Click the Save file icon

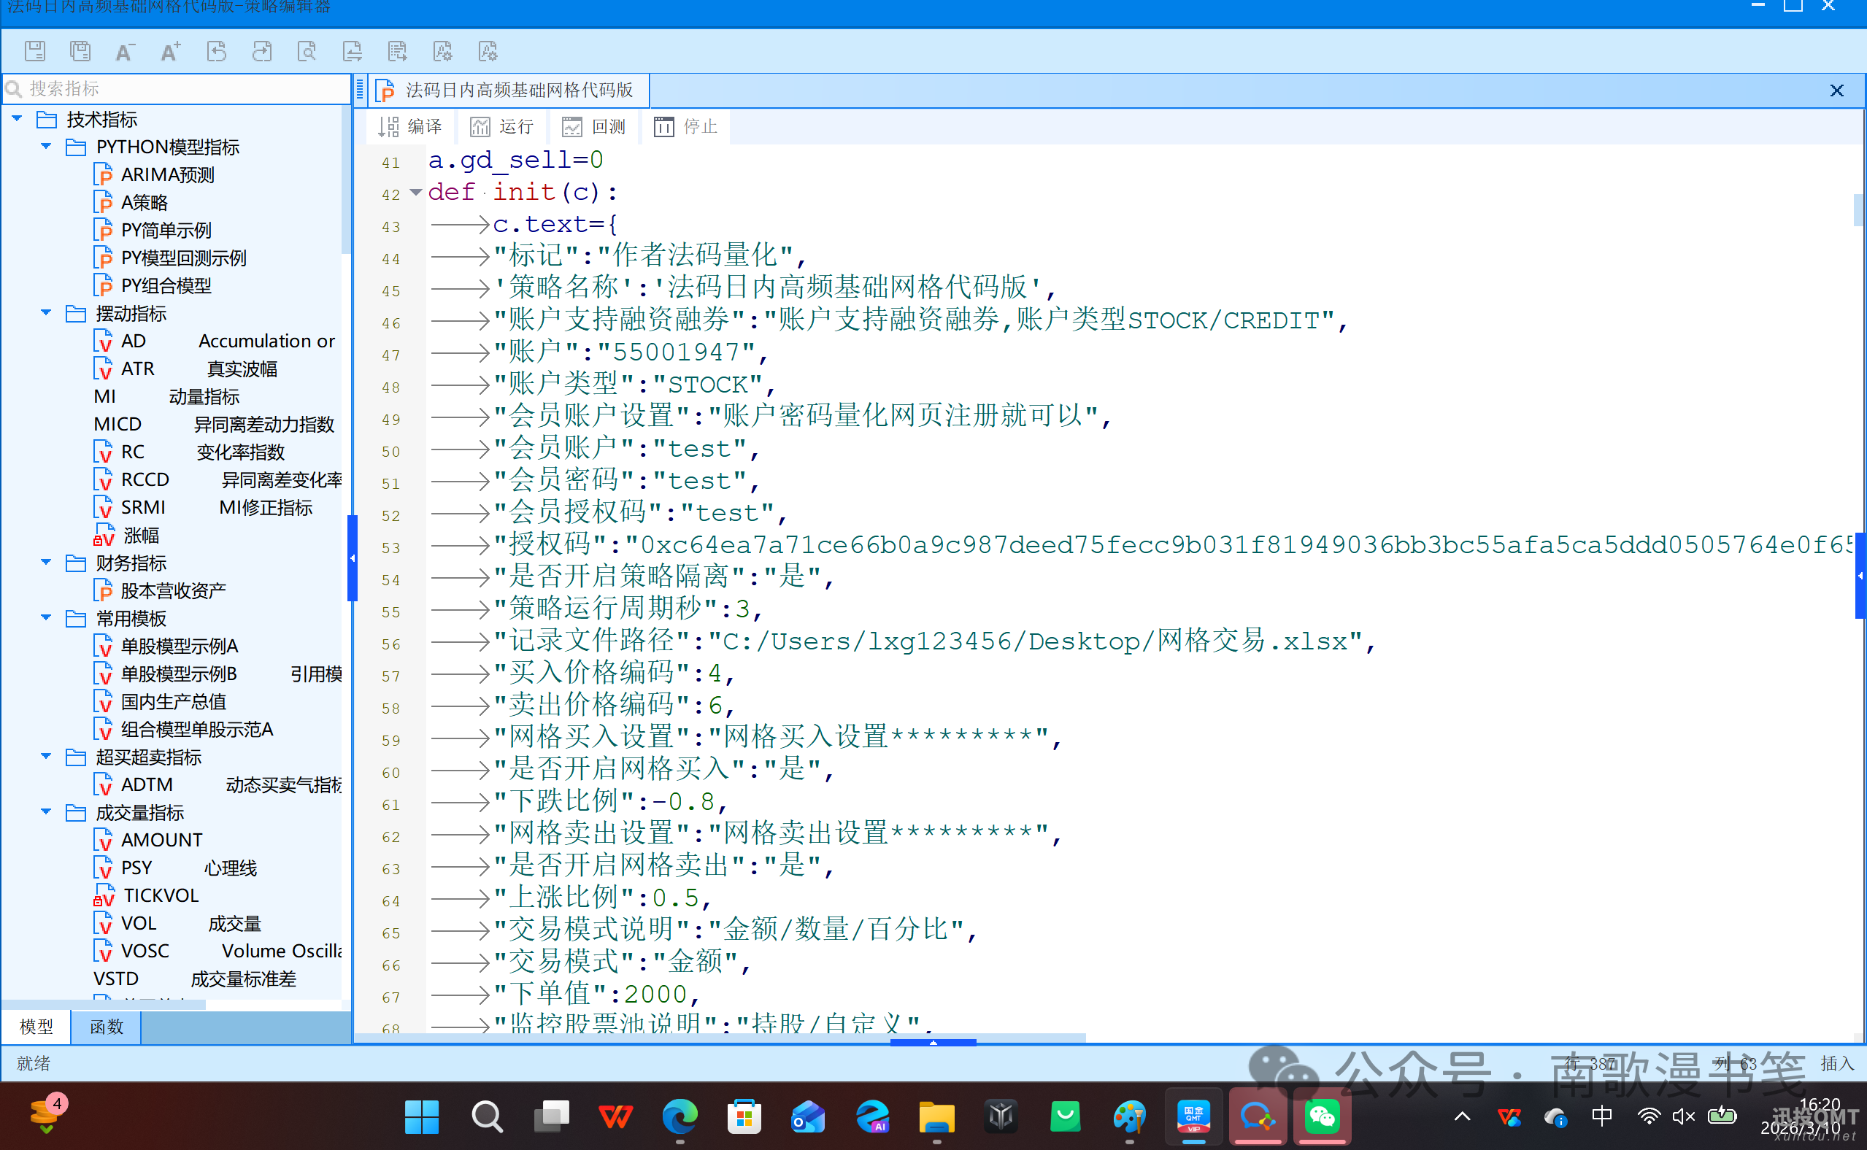(34, 51)
